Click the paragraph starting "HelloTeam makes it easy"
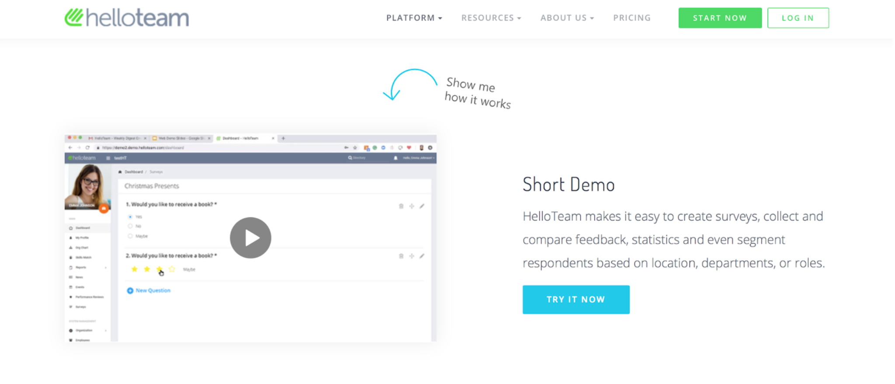The width and height of the screenshot is (895, 384). [673, 240]
